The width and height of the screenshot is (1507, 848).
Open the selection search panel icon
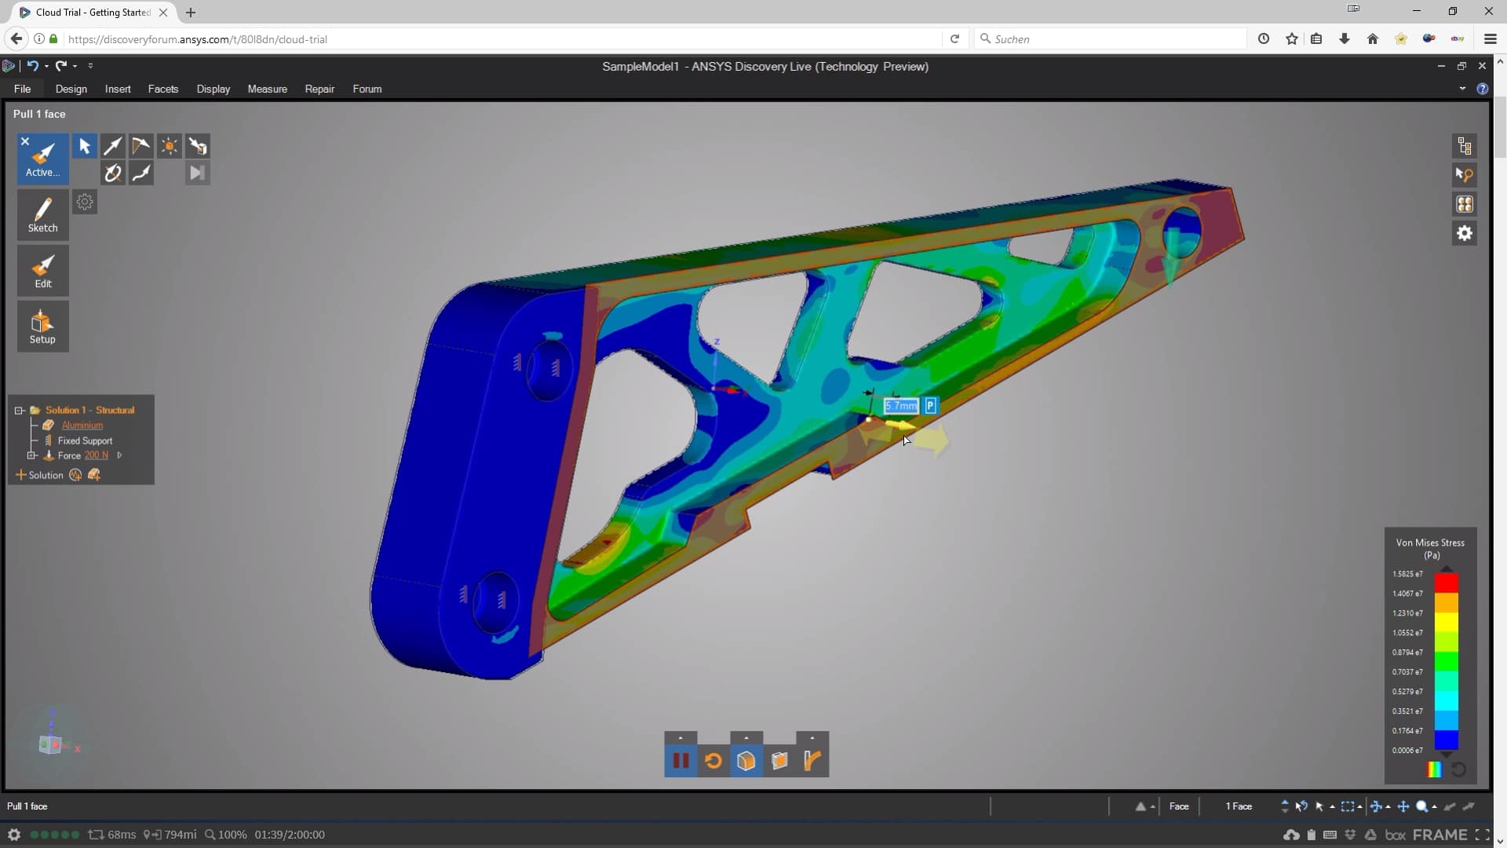[1465, 175]
